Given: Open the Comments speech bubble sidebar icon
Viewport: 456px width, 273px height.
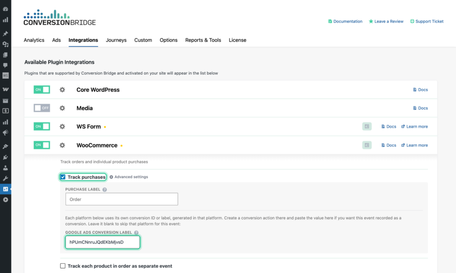Looking at the screenshot, I should coord(5,65).
